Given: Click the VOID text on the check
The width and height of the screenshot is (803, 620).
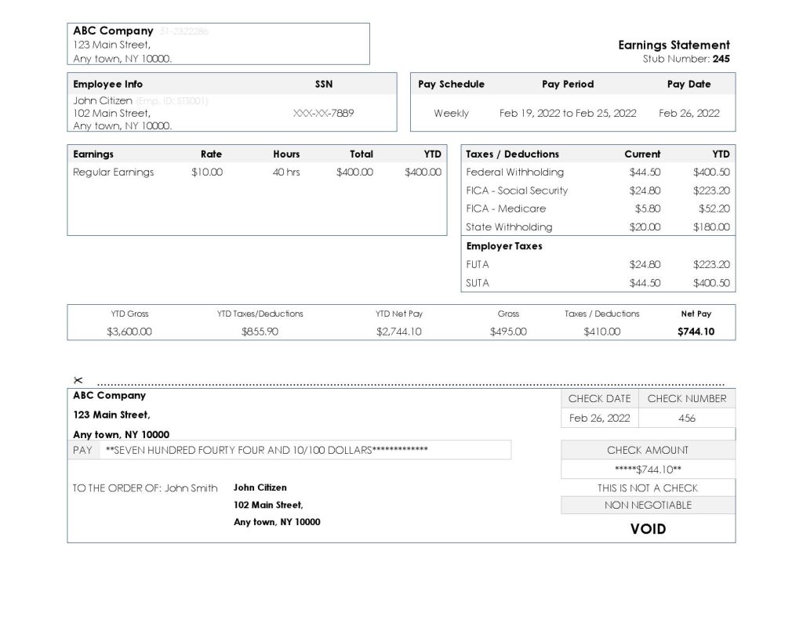Looking at the screenshot, I should tap(648, 529).
